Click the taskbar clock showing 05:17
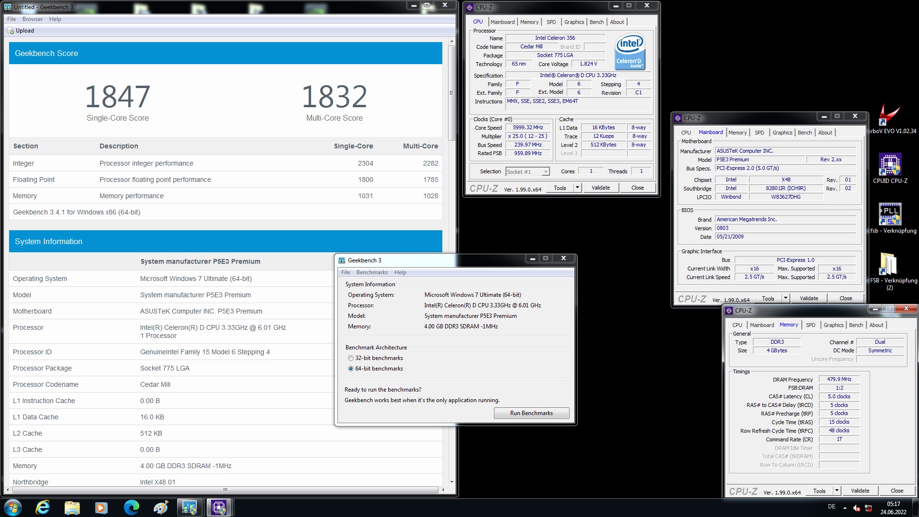Image resolution: width=919 pixels, height=517 pixels. point(893,507)
